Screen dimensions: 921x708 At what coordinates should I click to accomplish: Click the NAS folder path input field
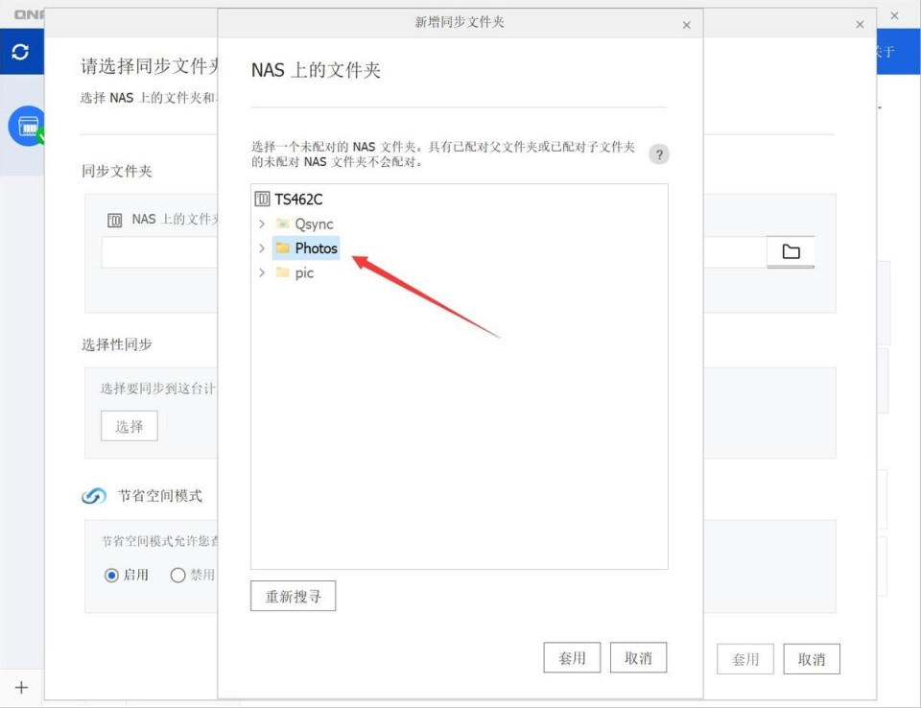(x=159, y=252)
